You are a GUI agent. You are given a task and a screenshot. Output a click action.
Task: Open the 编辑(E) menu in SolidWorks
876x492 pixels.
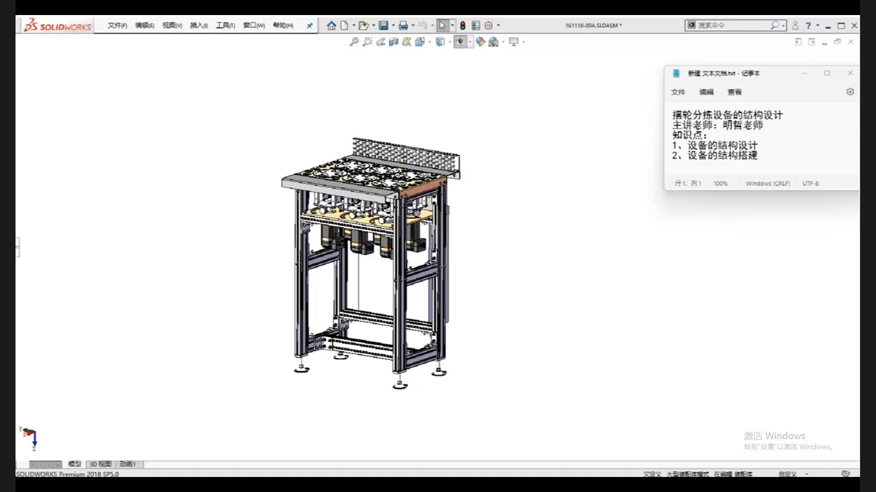tap(145, 26)
